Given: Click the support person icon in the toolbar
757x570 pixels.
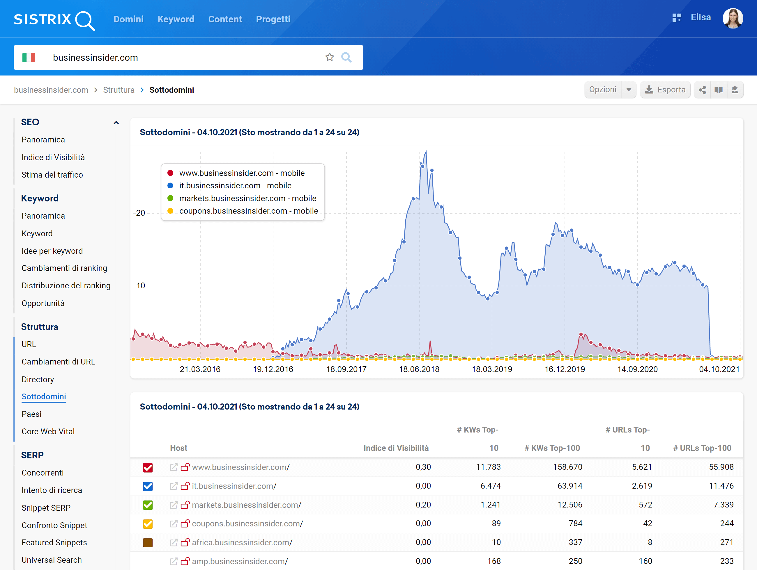Looking at the screenshot, I should [735, 90].
